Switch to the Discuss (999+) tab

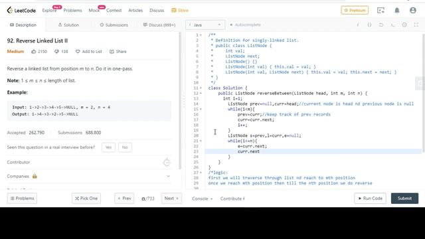tap(159, 25)
